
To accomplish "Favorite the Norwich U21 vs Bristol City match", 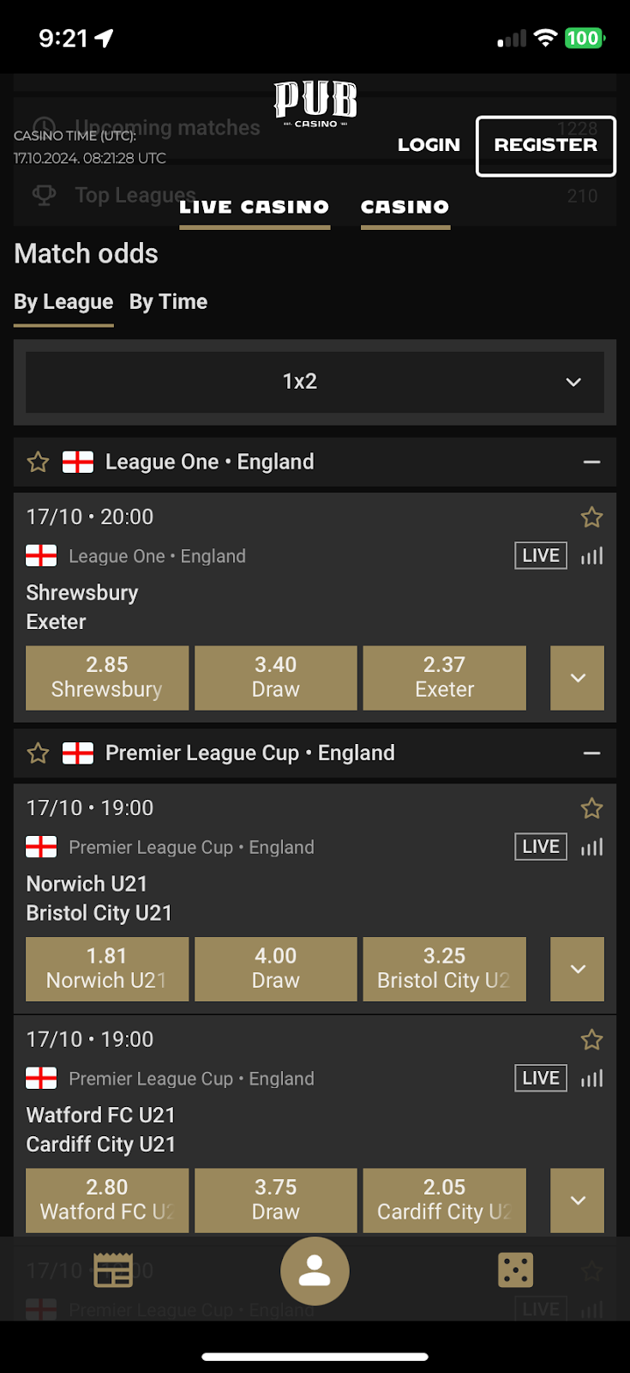I will [591, 808].
